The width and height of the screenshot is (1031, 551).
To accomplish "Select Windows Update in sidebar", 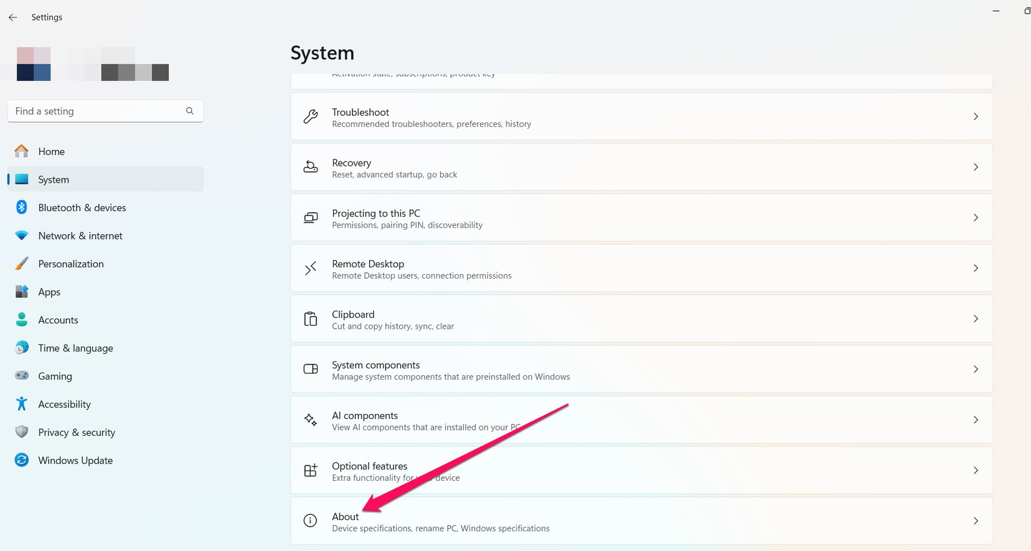I will coord(75,460).
